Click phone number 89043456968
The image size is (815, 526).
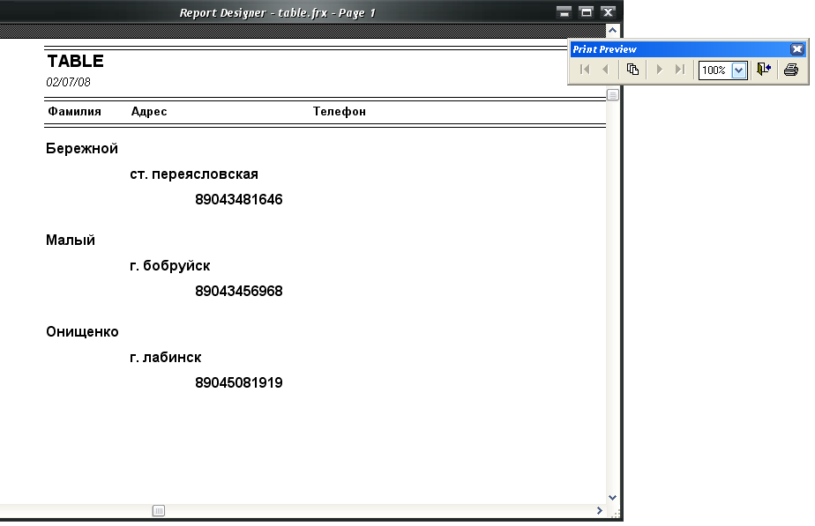point(239,291)
